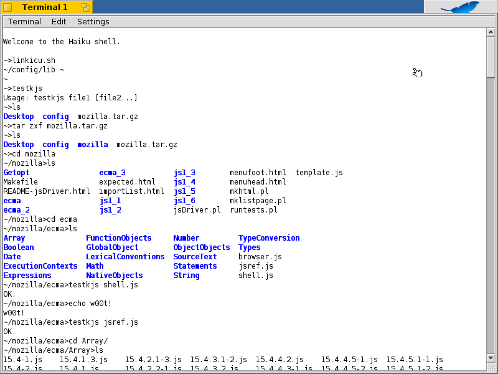Click the 'Boolean' directory name
This screenshot has height=374, width=498.
pos(19,247)
